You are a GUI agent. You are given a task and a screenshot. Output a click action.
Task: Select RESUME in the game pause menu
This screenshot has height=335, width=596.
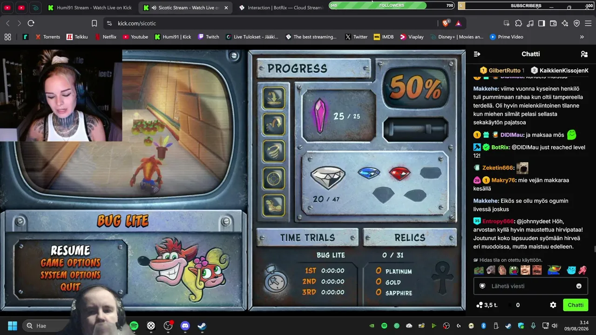70,251
